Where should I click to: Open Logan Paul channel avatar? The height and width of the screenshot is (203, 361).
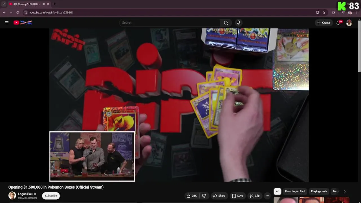12,196
